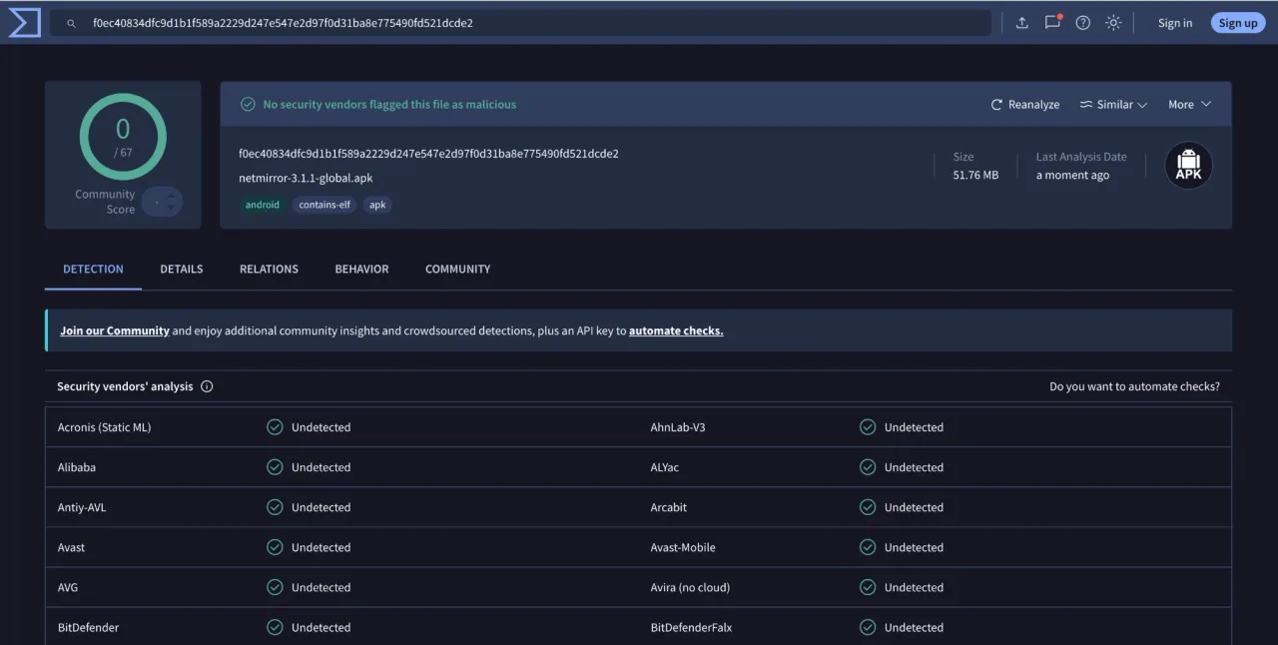Click the filename netmirror-3.1.1-global.apk
Viewport: 1278px width, 645px height.
point(306,179)
